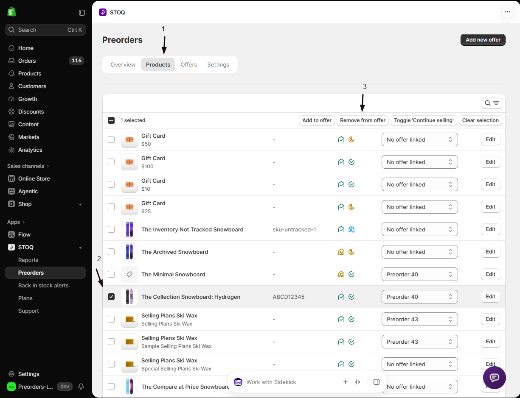Click the Discounts icon in the sidebar

[11, 111]
